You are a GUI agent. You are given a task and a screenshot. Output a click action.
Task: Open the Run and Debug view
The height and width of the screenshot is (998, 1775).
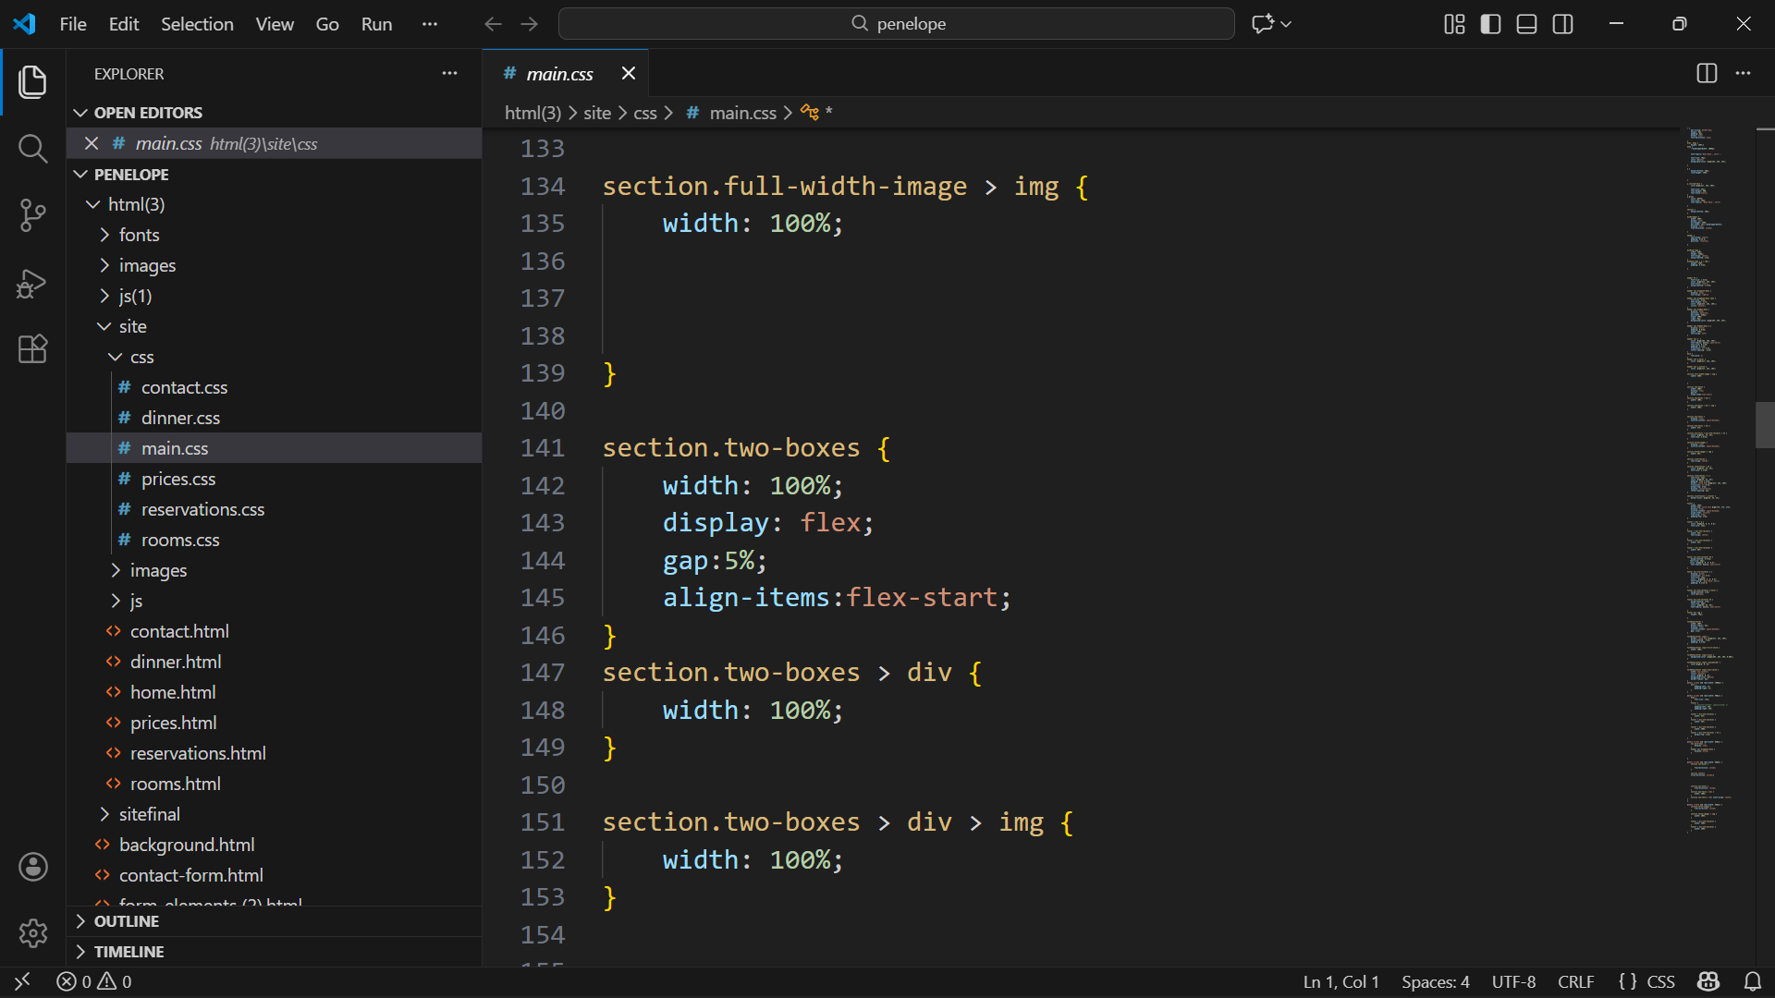[x=32, y=283]
